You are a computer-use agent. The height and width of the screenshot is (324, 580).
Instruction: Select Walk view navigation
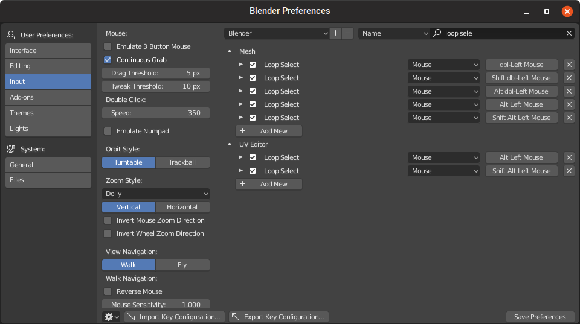click(128, 265)
